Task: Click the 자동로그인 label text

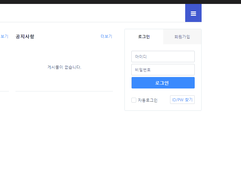Action: point(147,100)
